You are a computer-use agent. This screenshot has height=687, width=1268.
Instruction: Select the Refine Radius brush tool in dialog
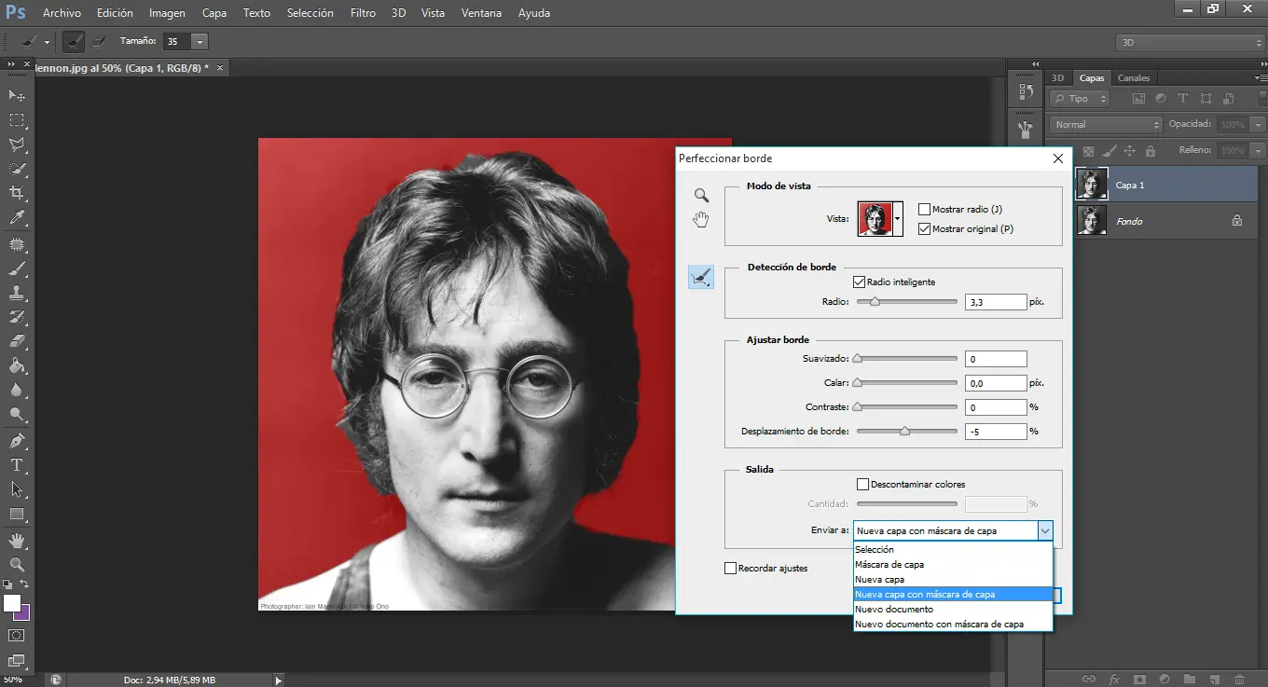(x=701, y=276)
